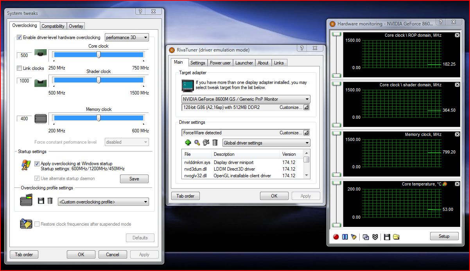Viewport: 470px width, 271px height.
Task: Click the graphics card icon beside Core clock
Action: (41, 53)
